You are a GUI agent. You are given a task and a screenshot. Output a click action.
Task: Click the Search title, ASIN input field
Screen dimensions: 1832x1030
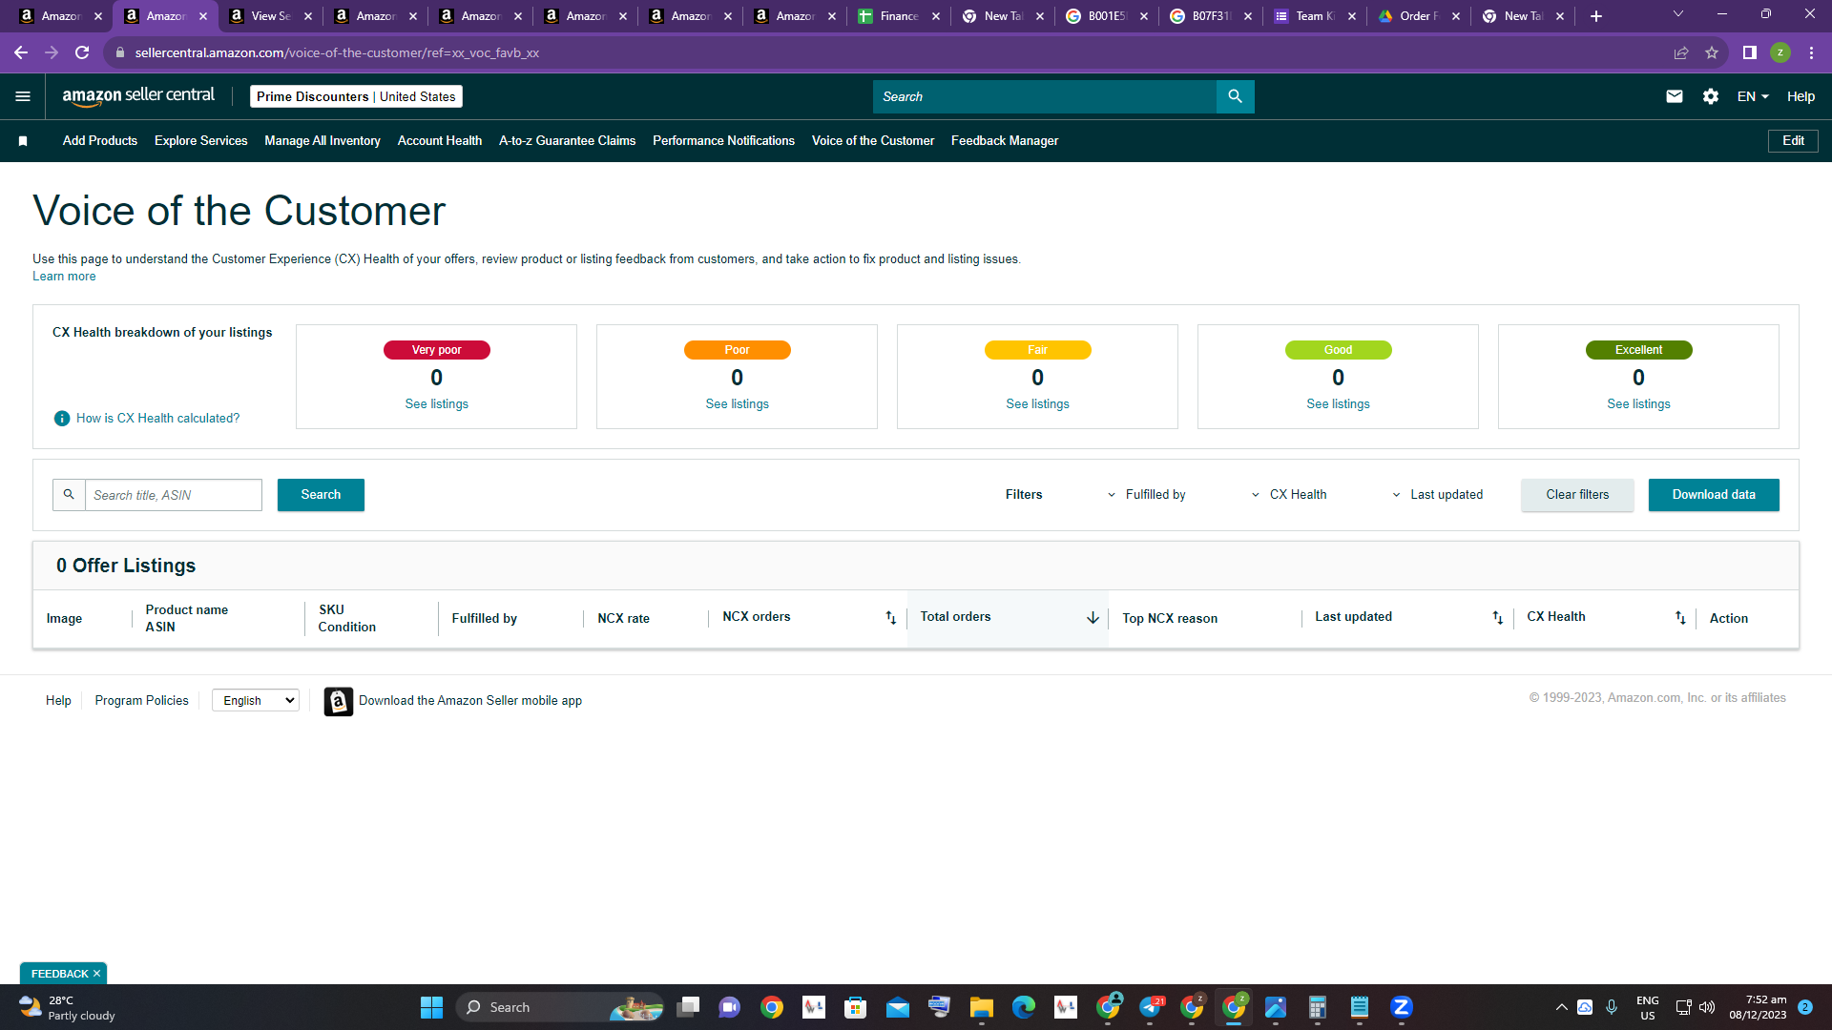pyautogui.click(x=174, y=495)
